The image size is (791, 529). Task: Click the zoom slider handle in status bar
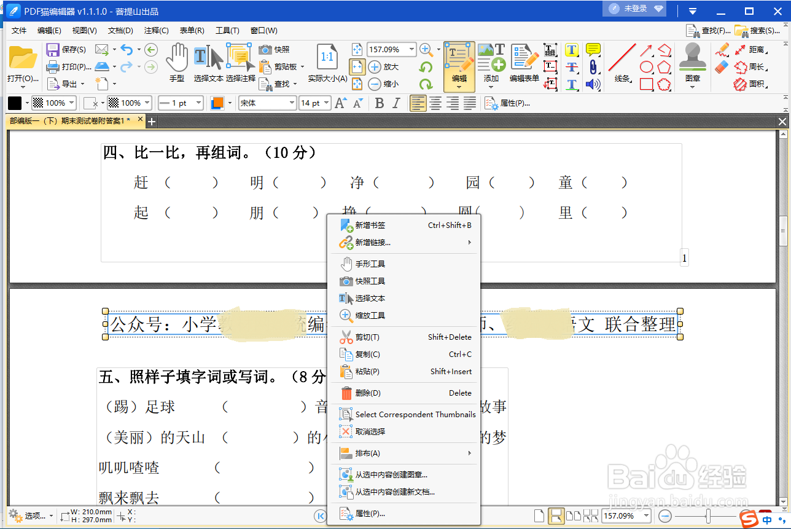(x=708, y=516)
